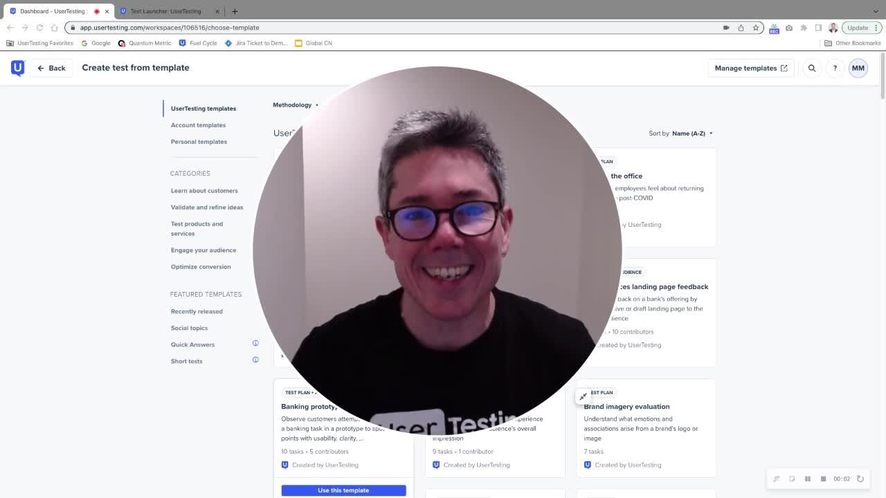Filter by Test products and services category

[197, 229]
